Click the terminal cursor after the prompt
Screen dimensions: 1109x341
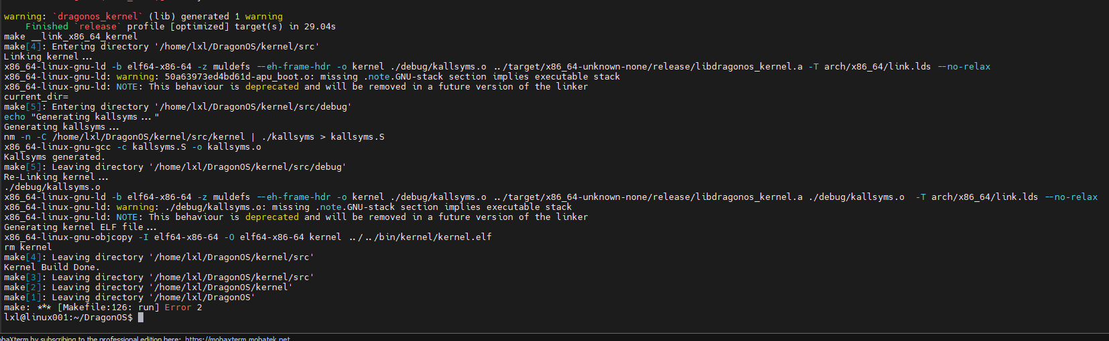pyautogui.click(x=141, y=318)
